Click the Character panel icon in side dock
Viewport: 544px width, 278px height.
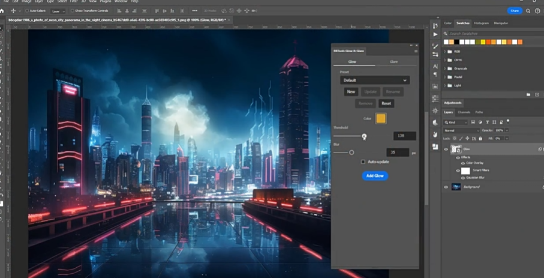tap(435, 66)
